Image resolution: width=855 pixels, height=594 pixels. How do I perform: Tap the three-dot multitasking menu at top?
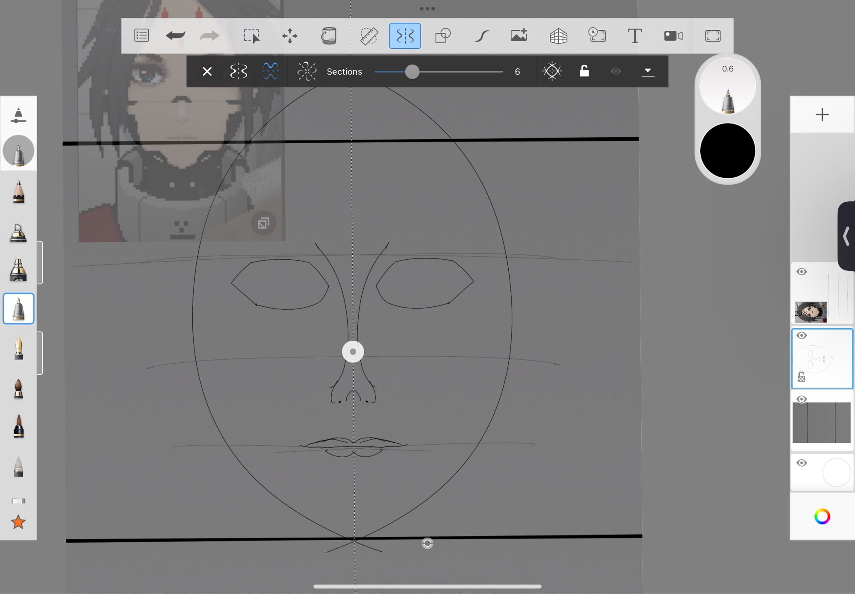[427, 9]
